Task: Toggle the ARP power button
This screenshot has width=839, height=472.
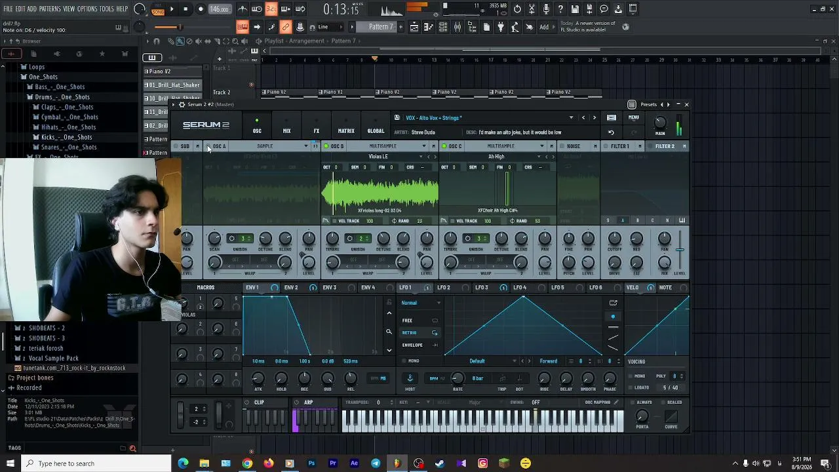Action: pos(297,403)
